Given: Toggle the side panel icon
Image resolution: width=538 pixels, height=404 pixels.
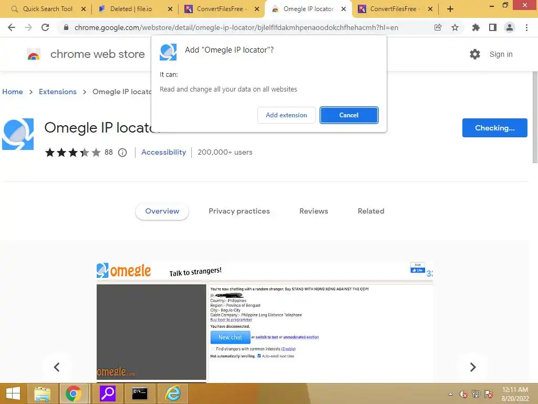Looking at the screenshot, I should pyautogui.click(x=493, y=27).
